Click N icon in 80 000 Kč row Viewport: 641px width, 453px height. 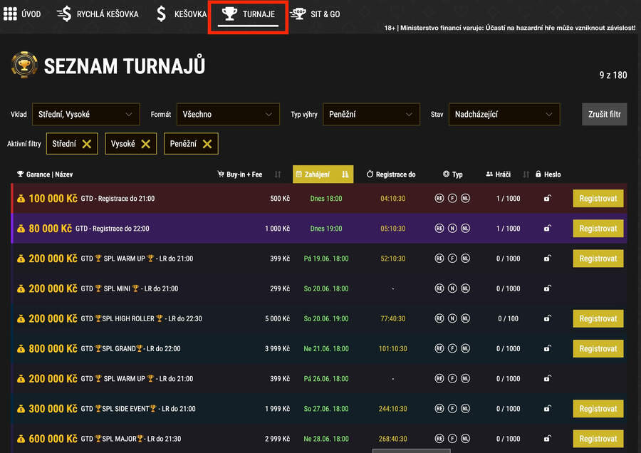[452, 229]
